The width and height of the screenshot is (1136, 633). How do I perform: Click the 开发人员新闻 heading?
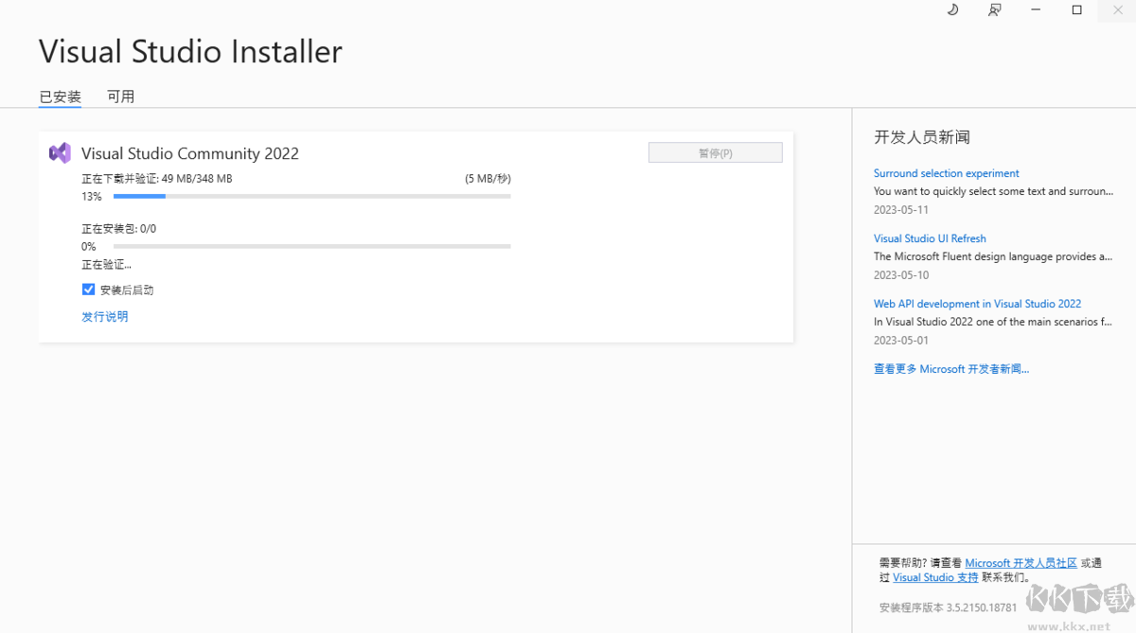coord(922,137)
